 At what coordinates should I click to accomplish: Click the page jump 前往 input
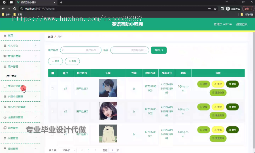[x=112, y=150]
